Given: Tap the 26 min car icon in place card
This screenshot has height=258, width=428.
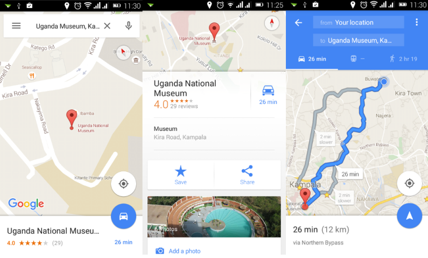Looking at the screenshot, I should (268, 95).
